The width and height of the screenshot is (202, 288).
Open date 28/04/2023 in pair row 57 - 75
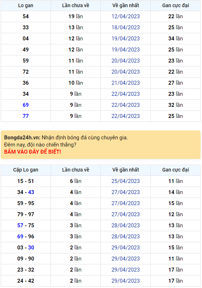tap(126, 225)
